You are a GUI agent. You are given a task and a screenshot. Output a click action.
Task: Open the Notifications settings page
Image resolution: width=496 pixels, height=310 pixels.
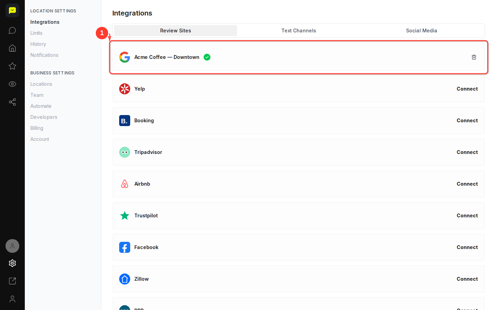pos(44,55)
